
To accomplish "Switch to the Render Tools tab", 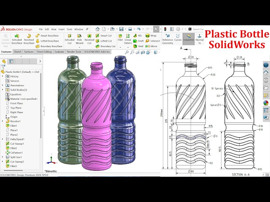I will click(74, 51).
